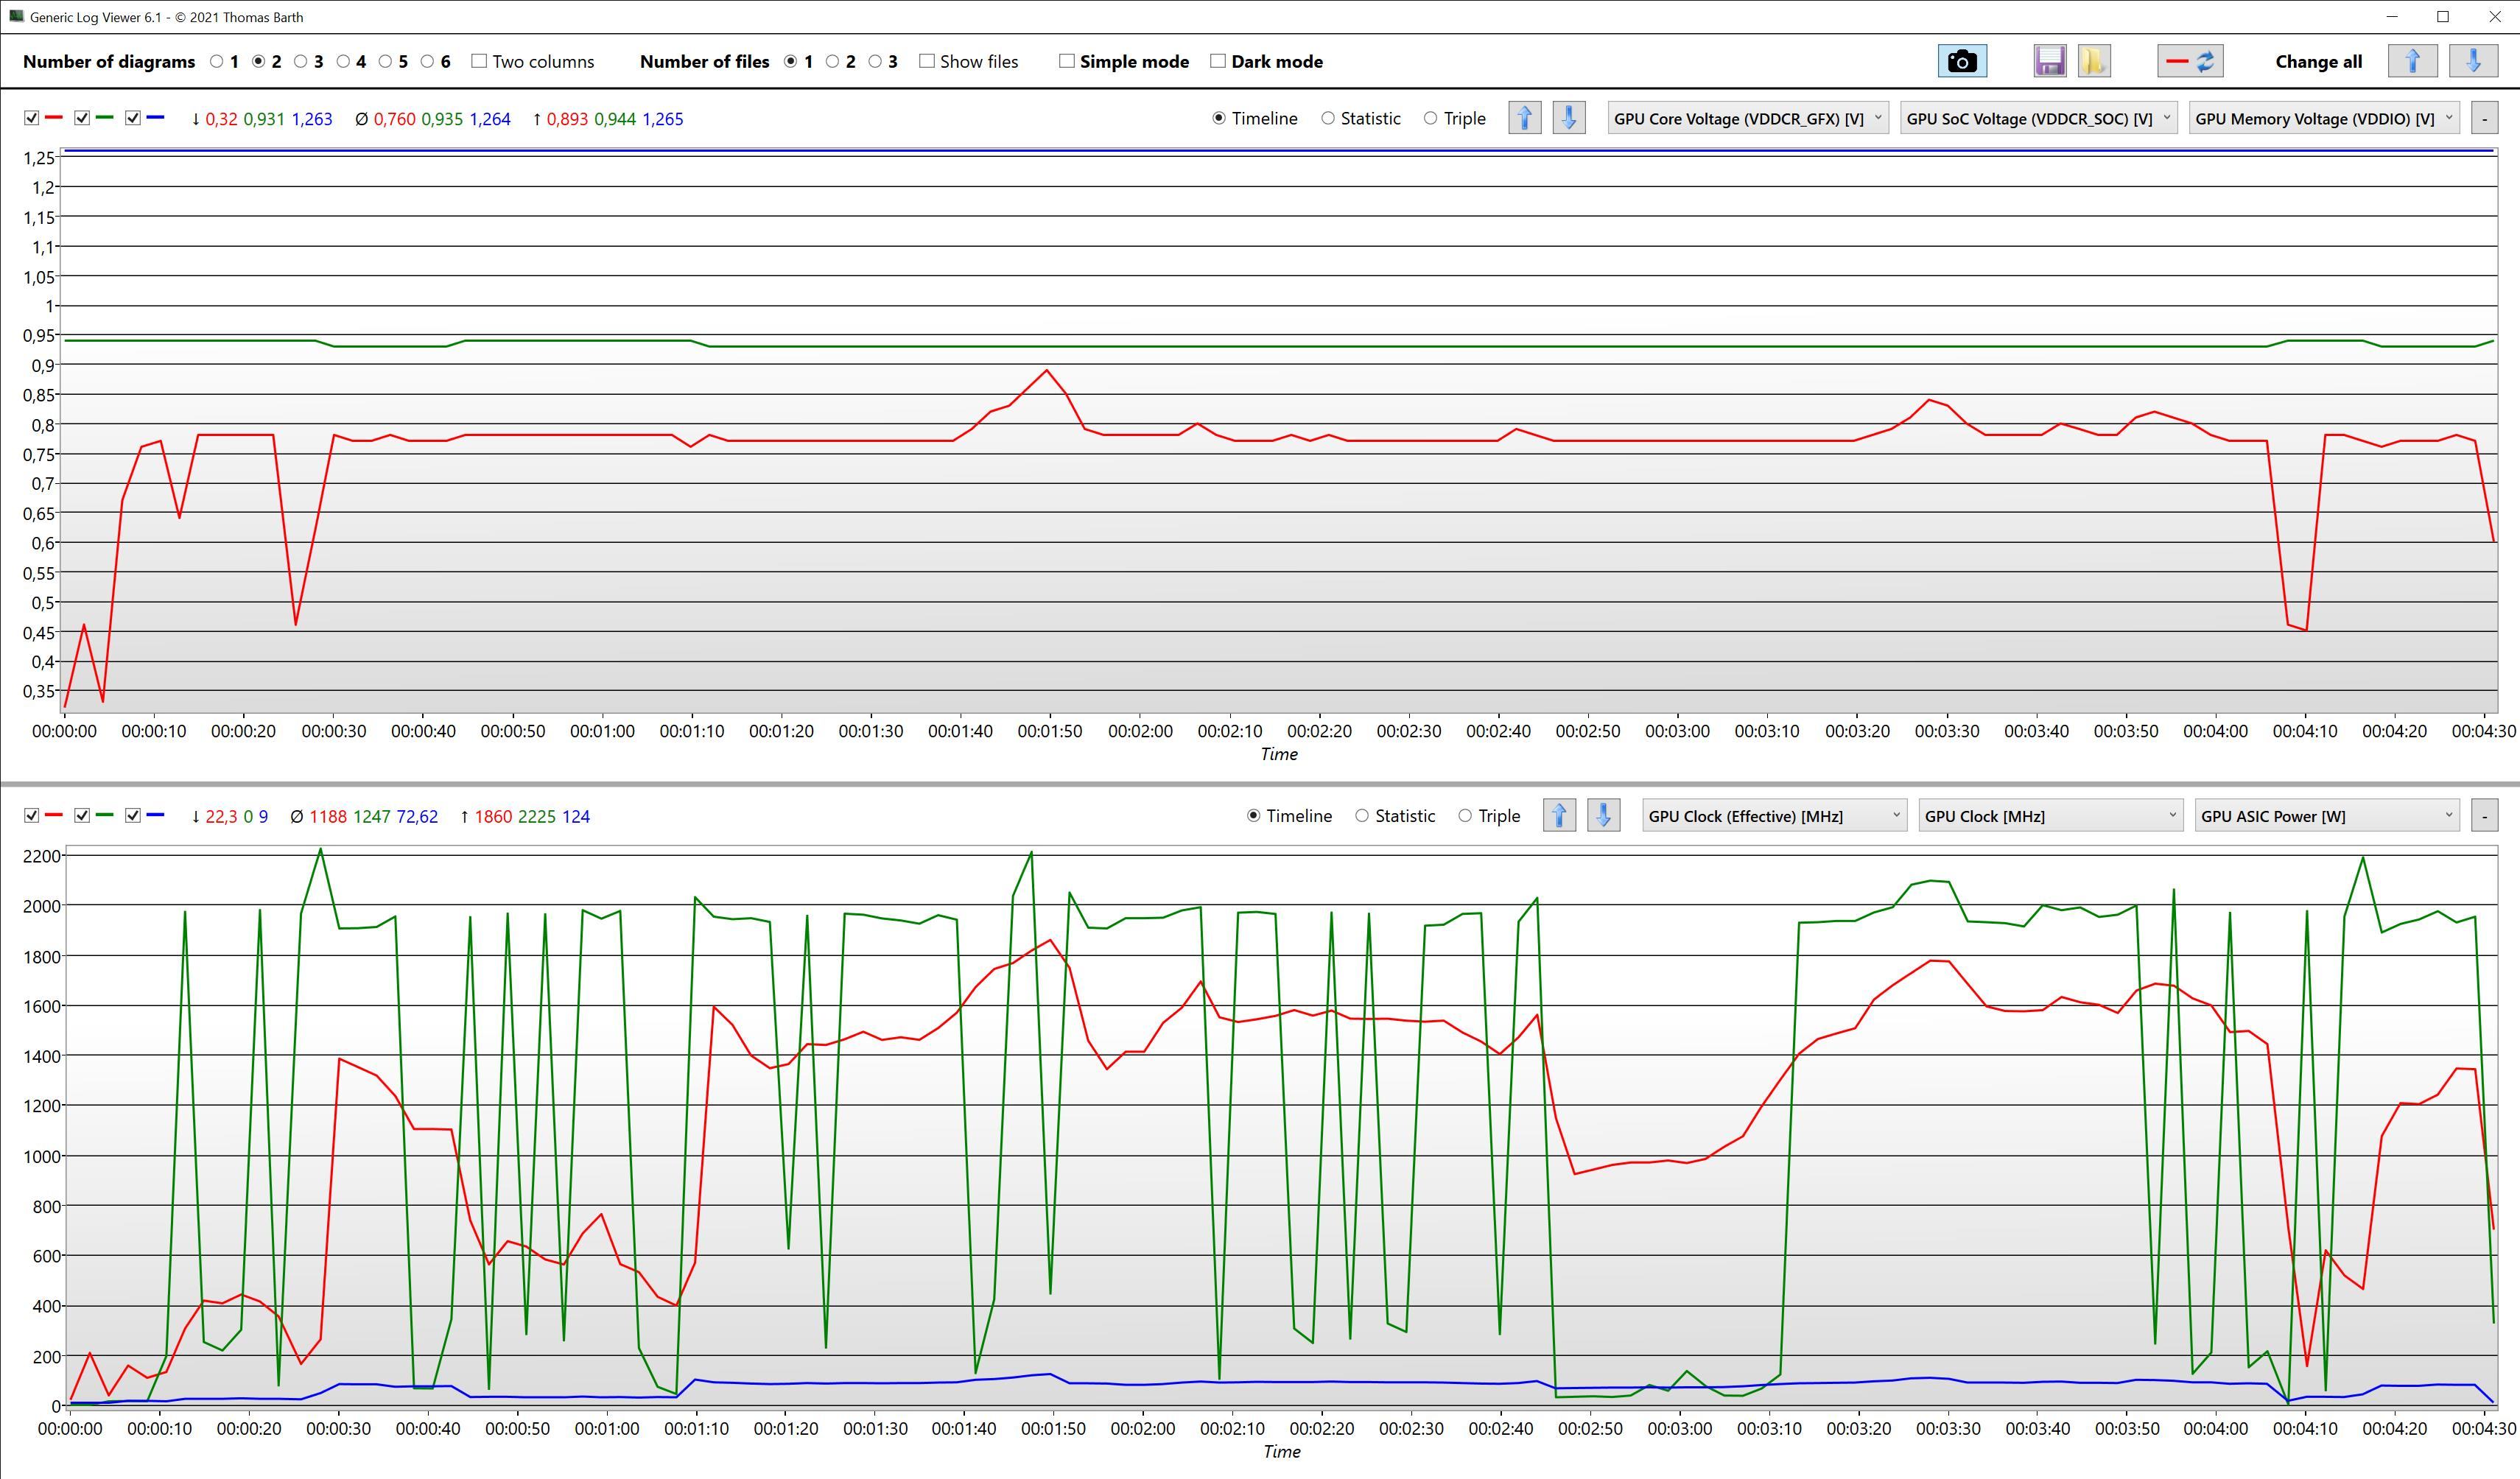Click minus button of top diagram
2520x1479 pixels.
point(2484,118)
